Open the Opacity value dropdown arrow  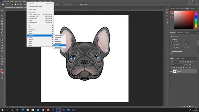pyautogui.click(x=192, y=65)
